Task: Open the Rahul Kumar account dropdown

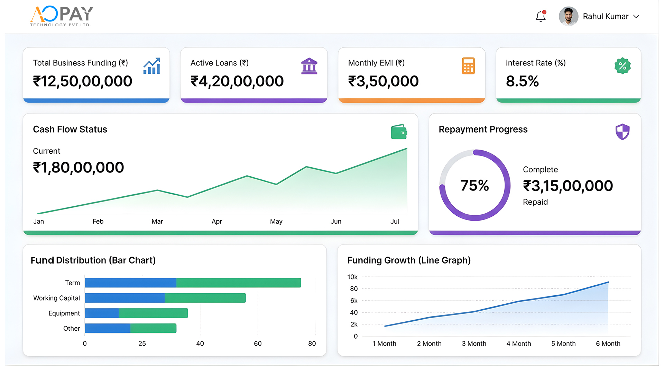Action: [605, 16]
